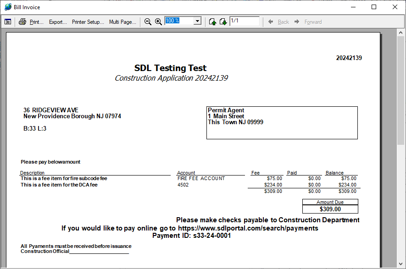The image size is (406, 269).
Task: Click the zoom in magnifier icon
Action: coord(158,22)
